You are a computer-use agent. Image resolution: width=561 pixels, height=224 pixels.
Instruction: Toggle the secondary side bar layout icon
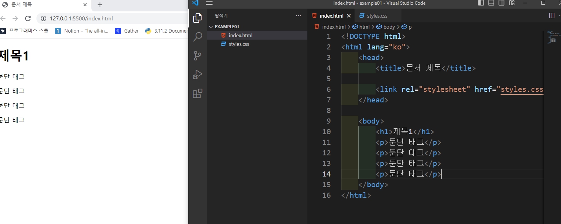point(501,3)
